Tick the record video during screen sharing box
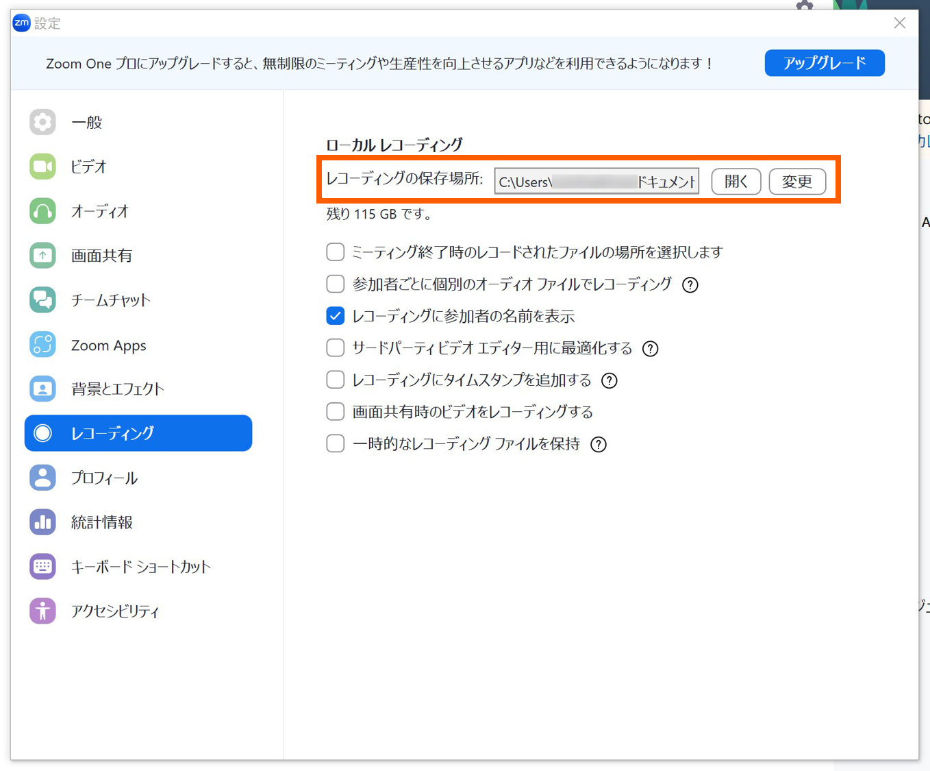This screenshot has height=771, width=930. tap(335, 412)
